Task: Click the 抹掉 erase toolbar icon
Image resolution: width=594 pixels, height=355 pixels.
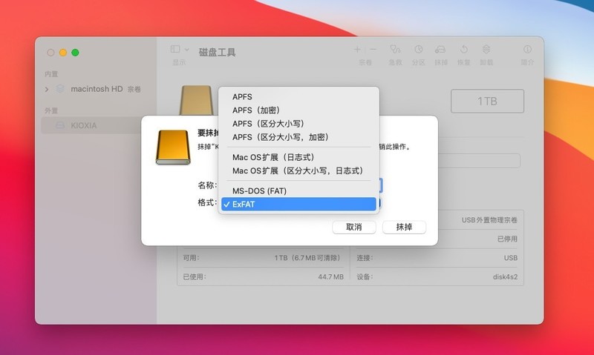Action: (440, 50)
